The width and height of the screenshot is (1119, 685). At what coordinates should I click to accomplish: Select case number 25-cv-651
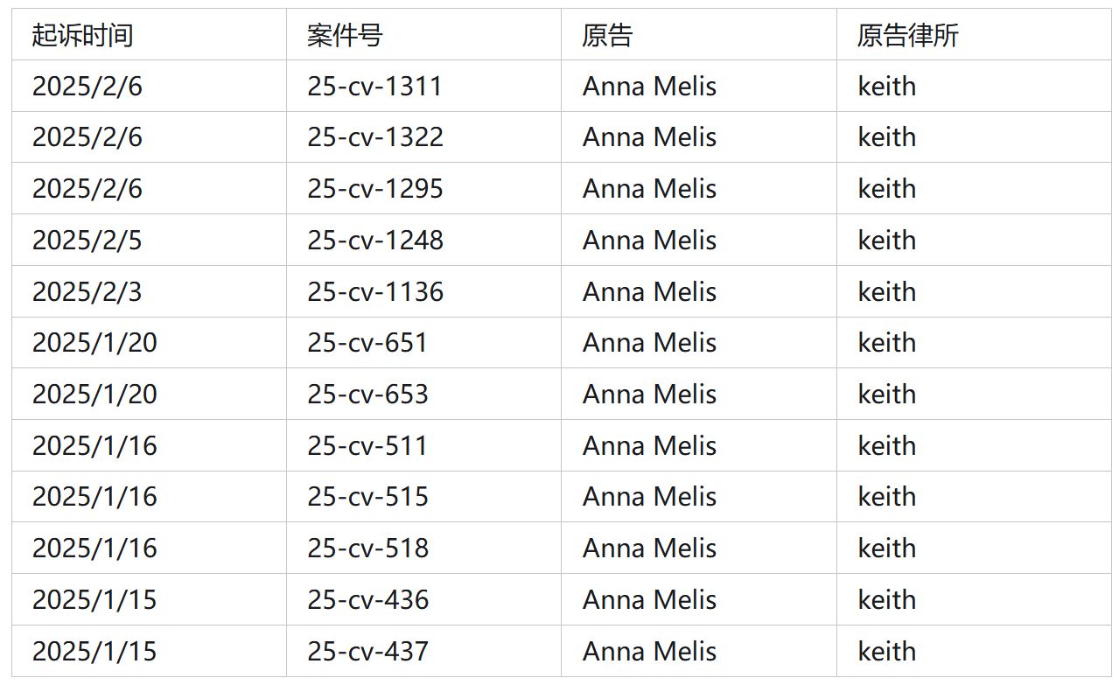[x=367, y=343]
